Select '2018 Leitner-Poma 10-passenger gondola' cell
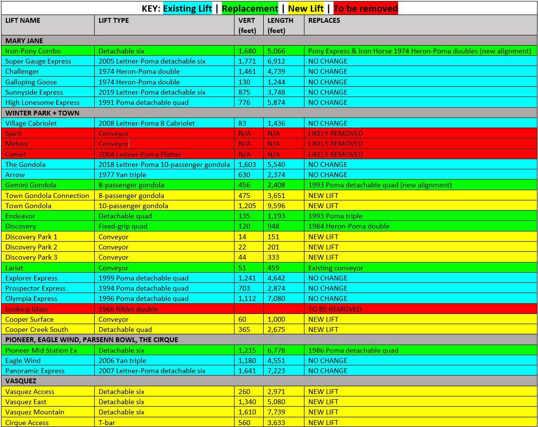Viewport: 538px width, 427px height. (164, 164)
